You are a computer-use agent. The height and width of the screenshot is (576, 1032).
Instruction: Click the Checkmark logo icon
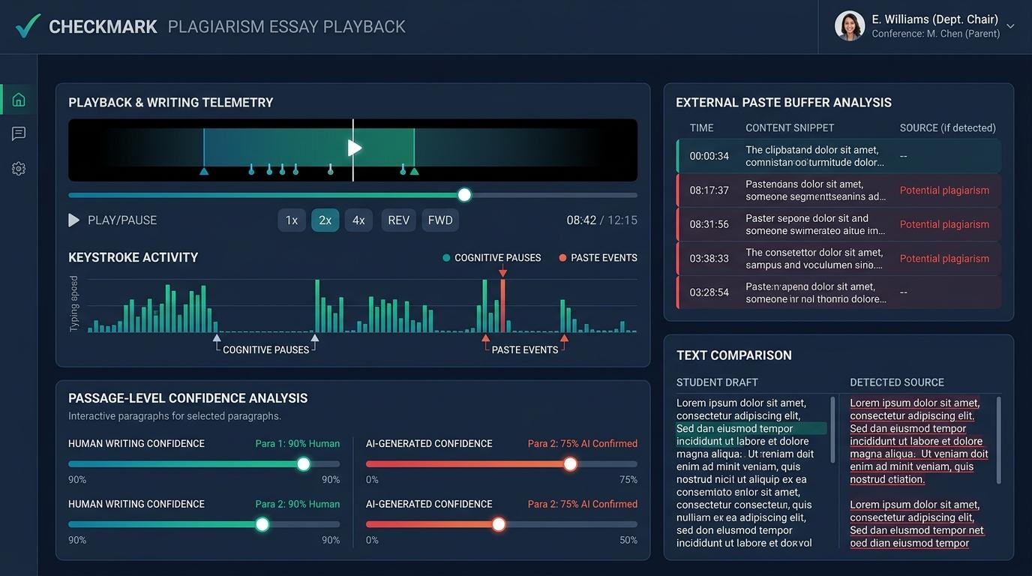[x=28, y=26]
